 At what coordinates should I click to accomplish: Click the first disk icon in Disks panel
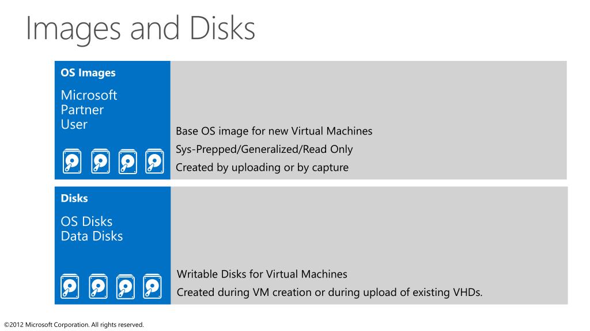(x=70, y=286)
